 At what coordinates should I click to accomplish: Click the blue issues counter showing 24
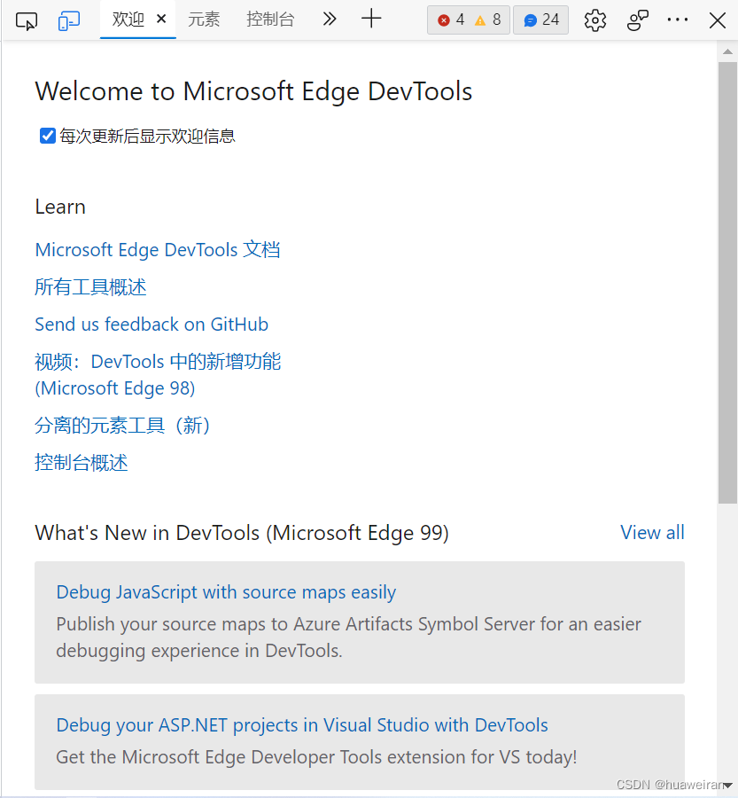point(541,20)
